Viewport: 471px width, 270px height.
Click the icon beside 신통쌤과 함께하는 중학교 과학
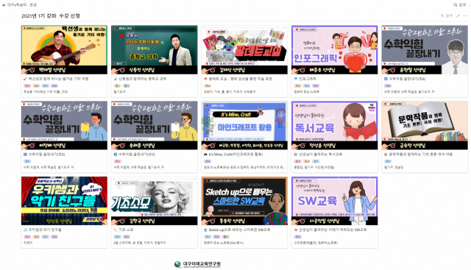(116, 79)
